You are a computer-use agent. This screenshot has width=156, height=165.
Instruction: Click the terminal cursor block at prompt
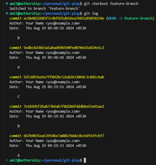[x=85, y=160]
